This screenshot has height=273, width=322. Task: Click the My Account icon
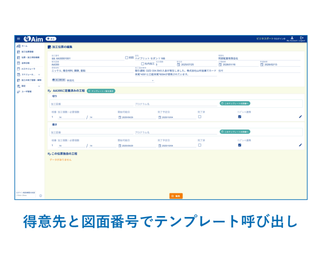tap(292, 39)
